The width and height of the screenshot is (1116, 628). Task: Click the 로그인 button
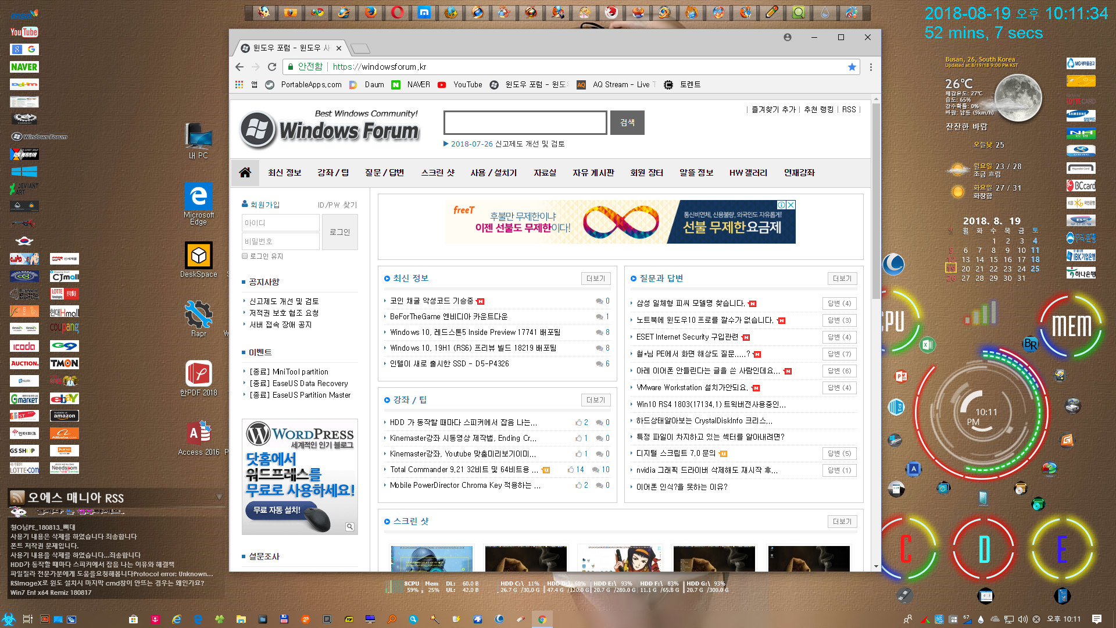340,232
